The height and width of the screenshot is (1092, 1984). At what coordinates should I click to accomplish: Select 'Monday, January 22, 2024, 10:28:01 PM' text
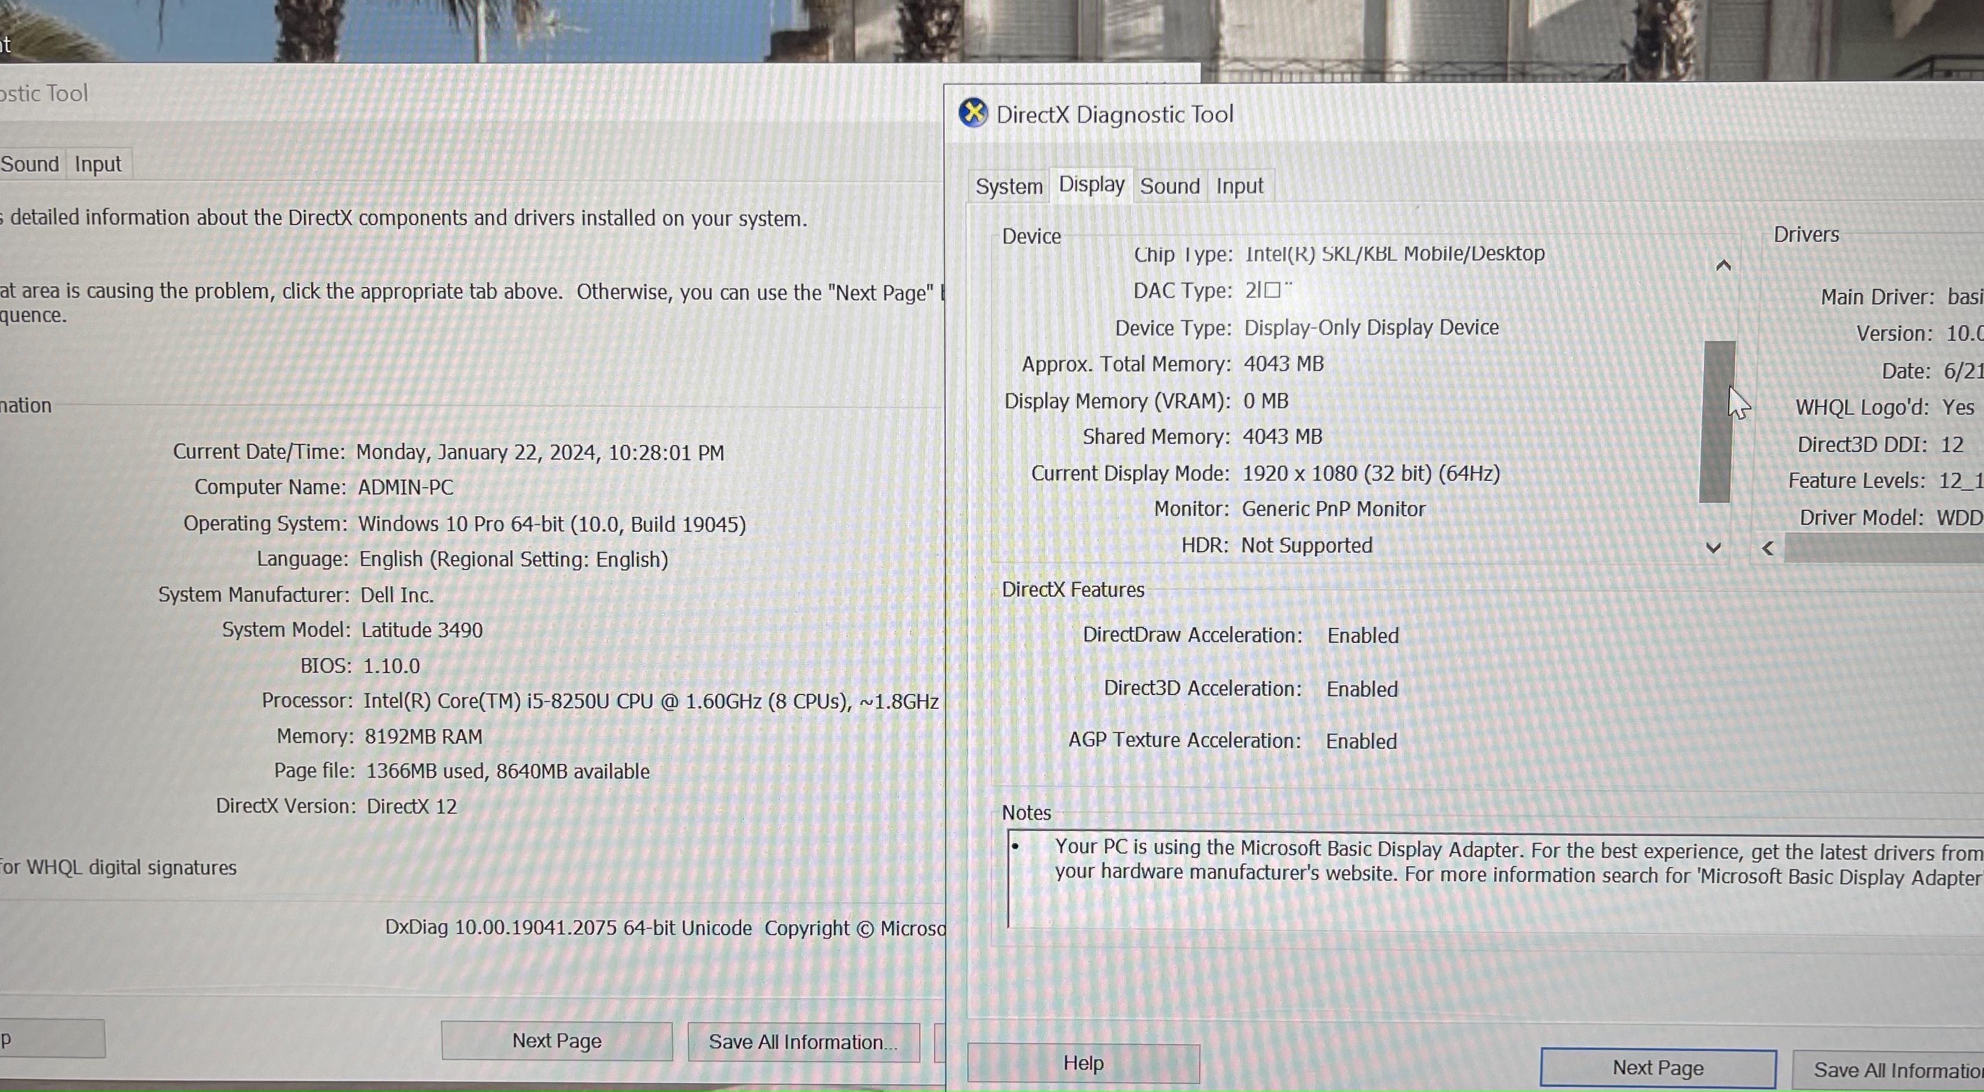pos(540,452)
